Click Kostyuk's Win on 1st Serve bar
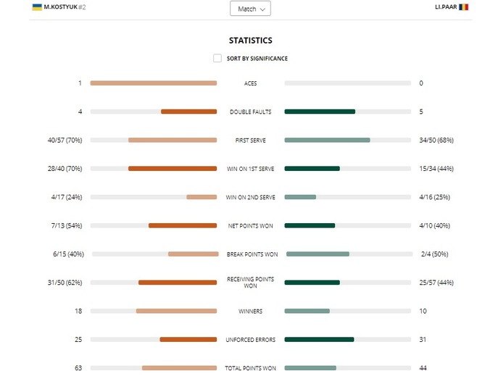Image resolution: width=493 pixels, height=384 pixels. 173,169
